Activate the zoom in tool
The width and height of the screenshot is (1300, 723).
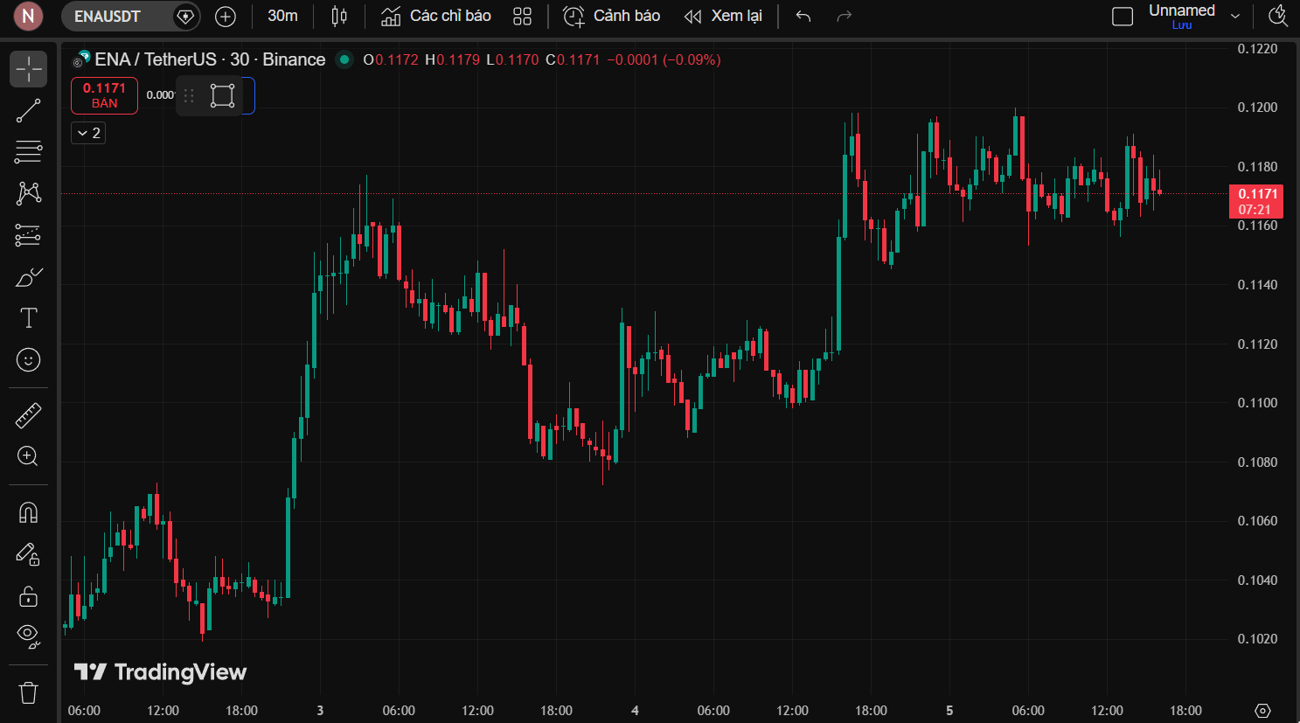point(28,456)
